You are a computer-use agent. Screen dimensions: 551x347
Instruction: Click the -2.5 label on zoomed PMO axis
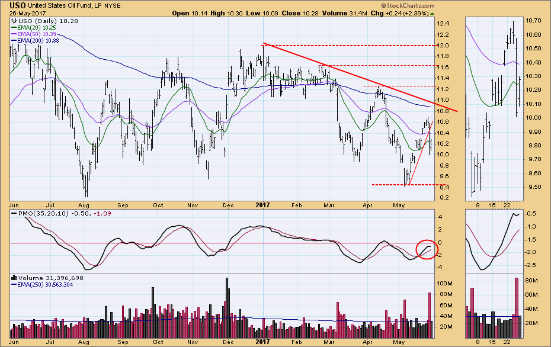pyautogui.click(x=531, y=265)
